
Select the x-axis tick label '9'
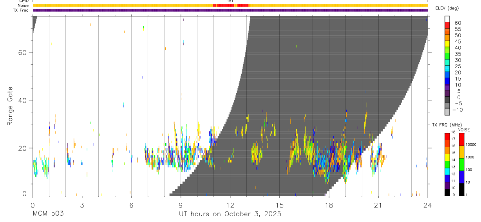click(x=181, y=205)
